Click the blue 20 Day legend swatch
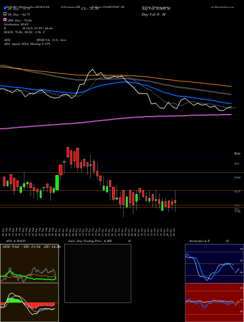This screenshot has width=244, height=322. (x=5, y=8)
